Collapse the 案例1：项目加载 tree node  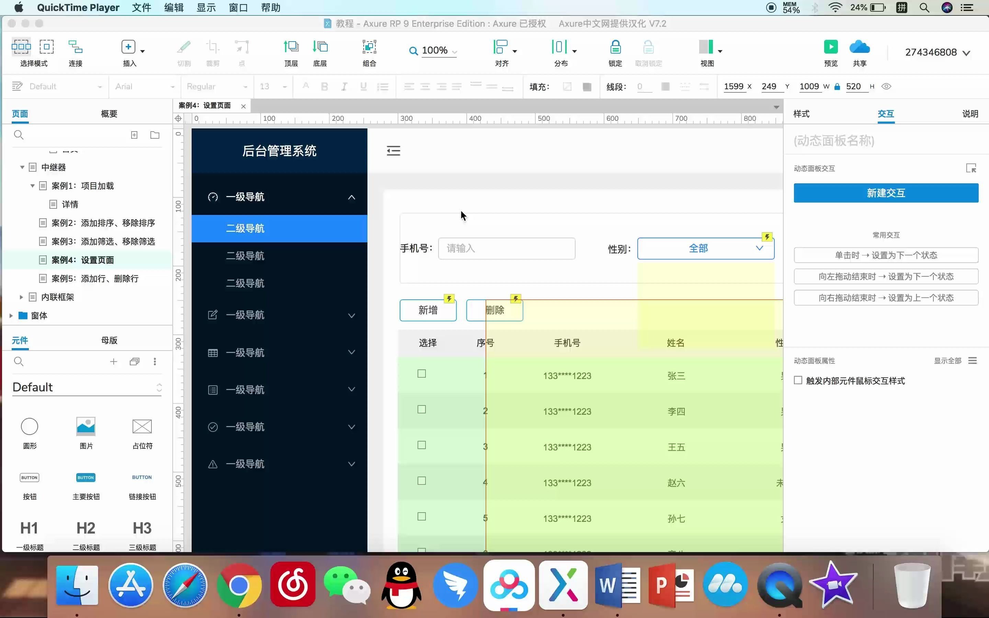32,185
